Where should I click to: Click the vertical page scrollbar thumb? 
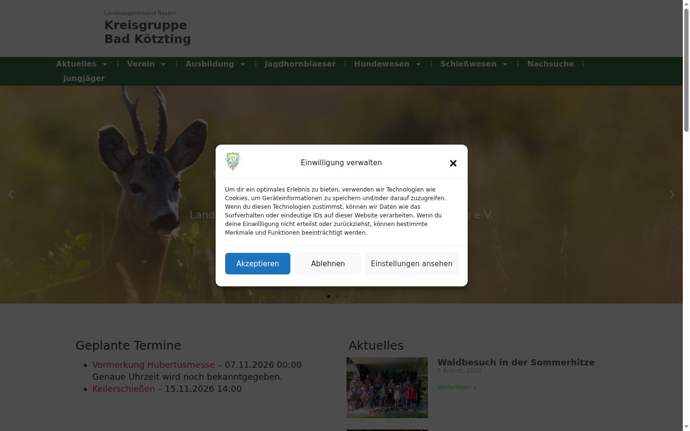point(686,69)
